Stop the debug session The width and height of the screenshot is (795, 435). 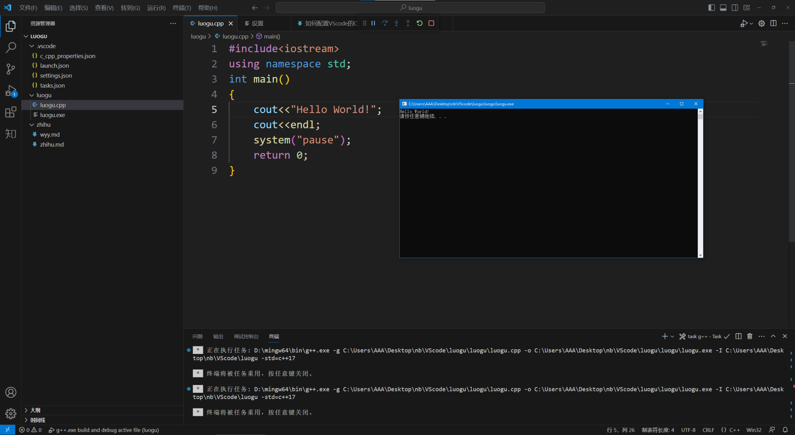point(431,23)
